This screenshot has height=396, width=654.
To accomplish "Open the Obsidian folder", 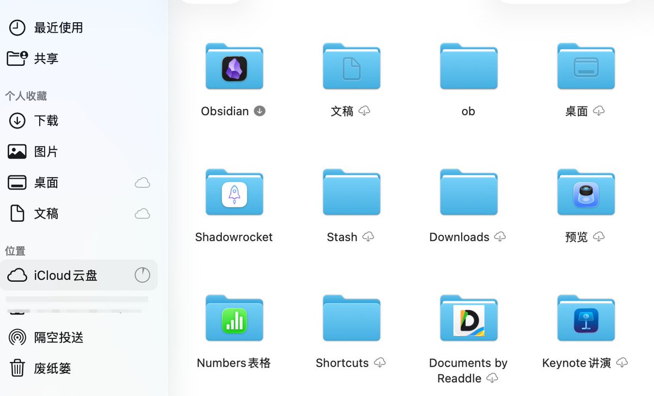I will click(x=234, y=66).
